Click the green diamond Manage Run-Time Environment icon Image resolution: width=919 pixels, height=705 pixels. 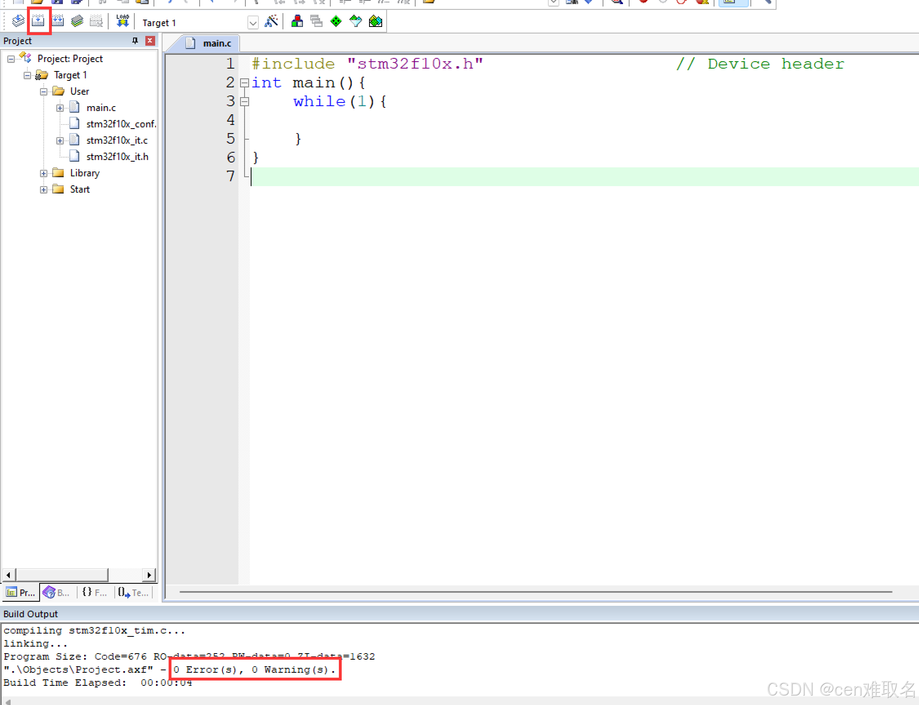click(336, 21)
